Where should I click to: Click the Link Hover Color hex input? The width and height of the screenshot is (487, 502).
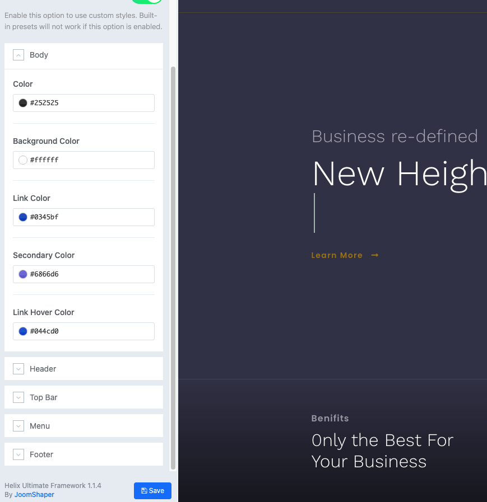(x=84, y=331)
